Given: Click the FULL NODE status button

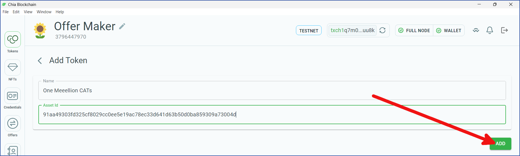Looking at the screenshot, I should pos(414,30).
